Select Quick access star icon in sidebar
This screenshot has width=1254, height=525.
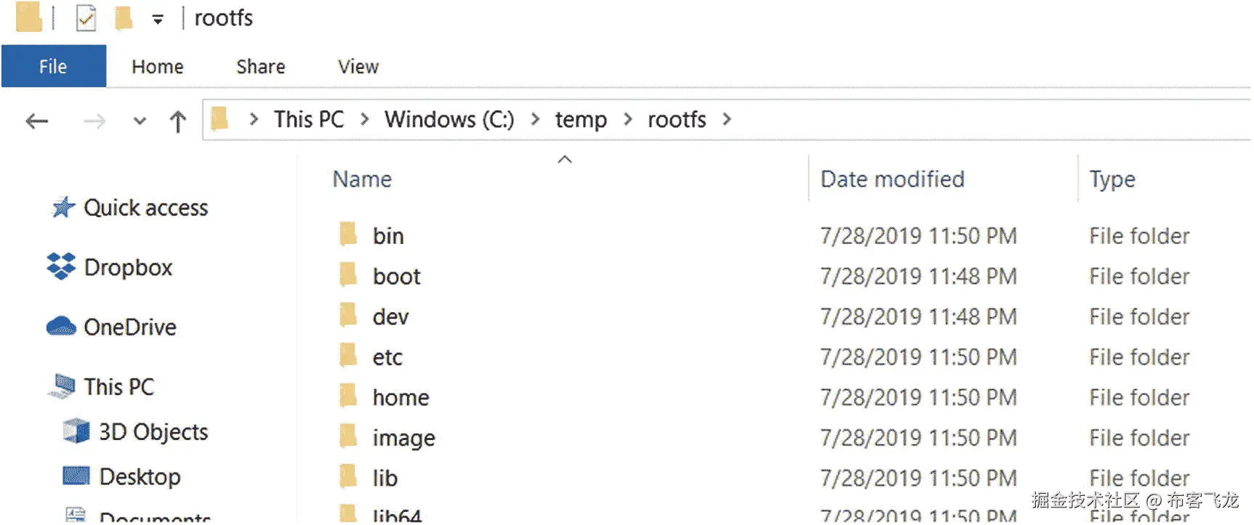pyautogui.click(x=63, y=208)
